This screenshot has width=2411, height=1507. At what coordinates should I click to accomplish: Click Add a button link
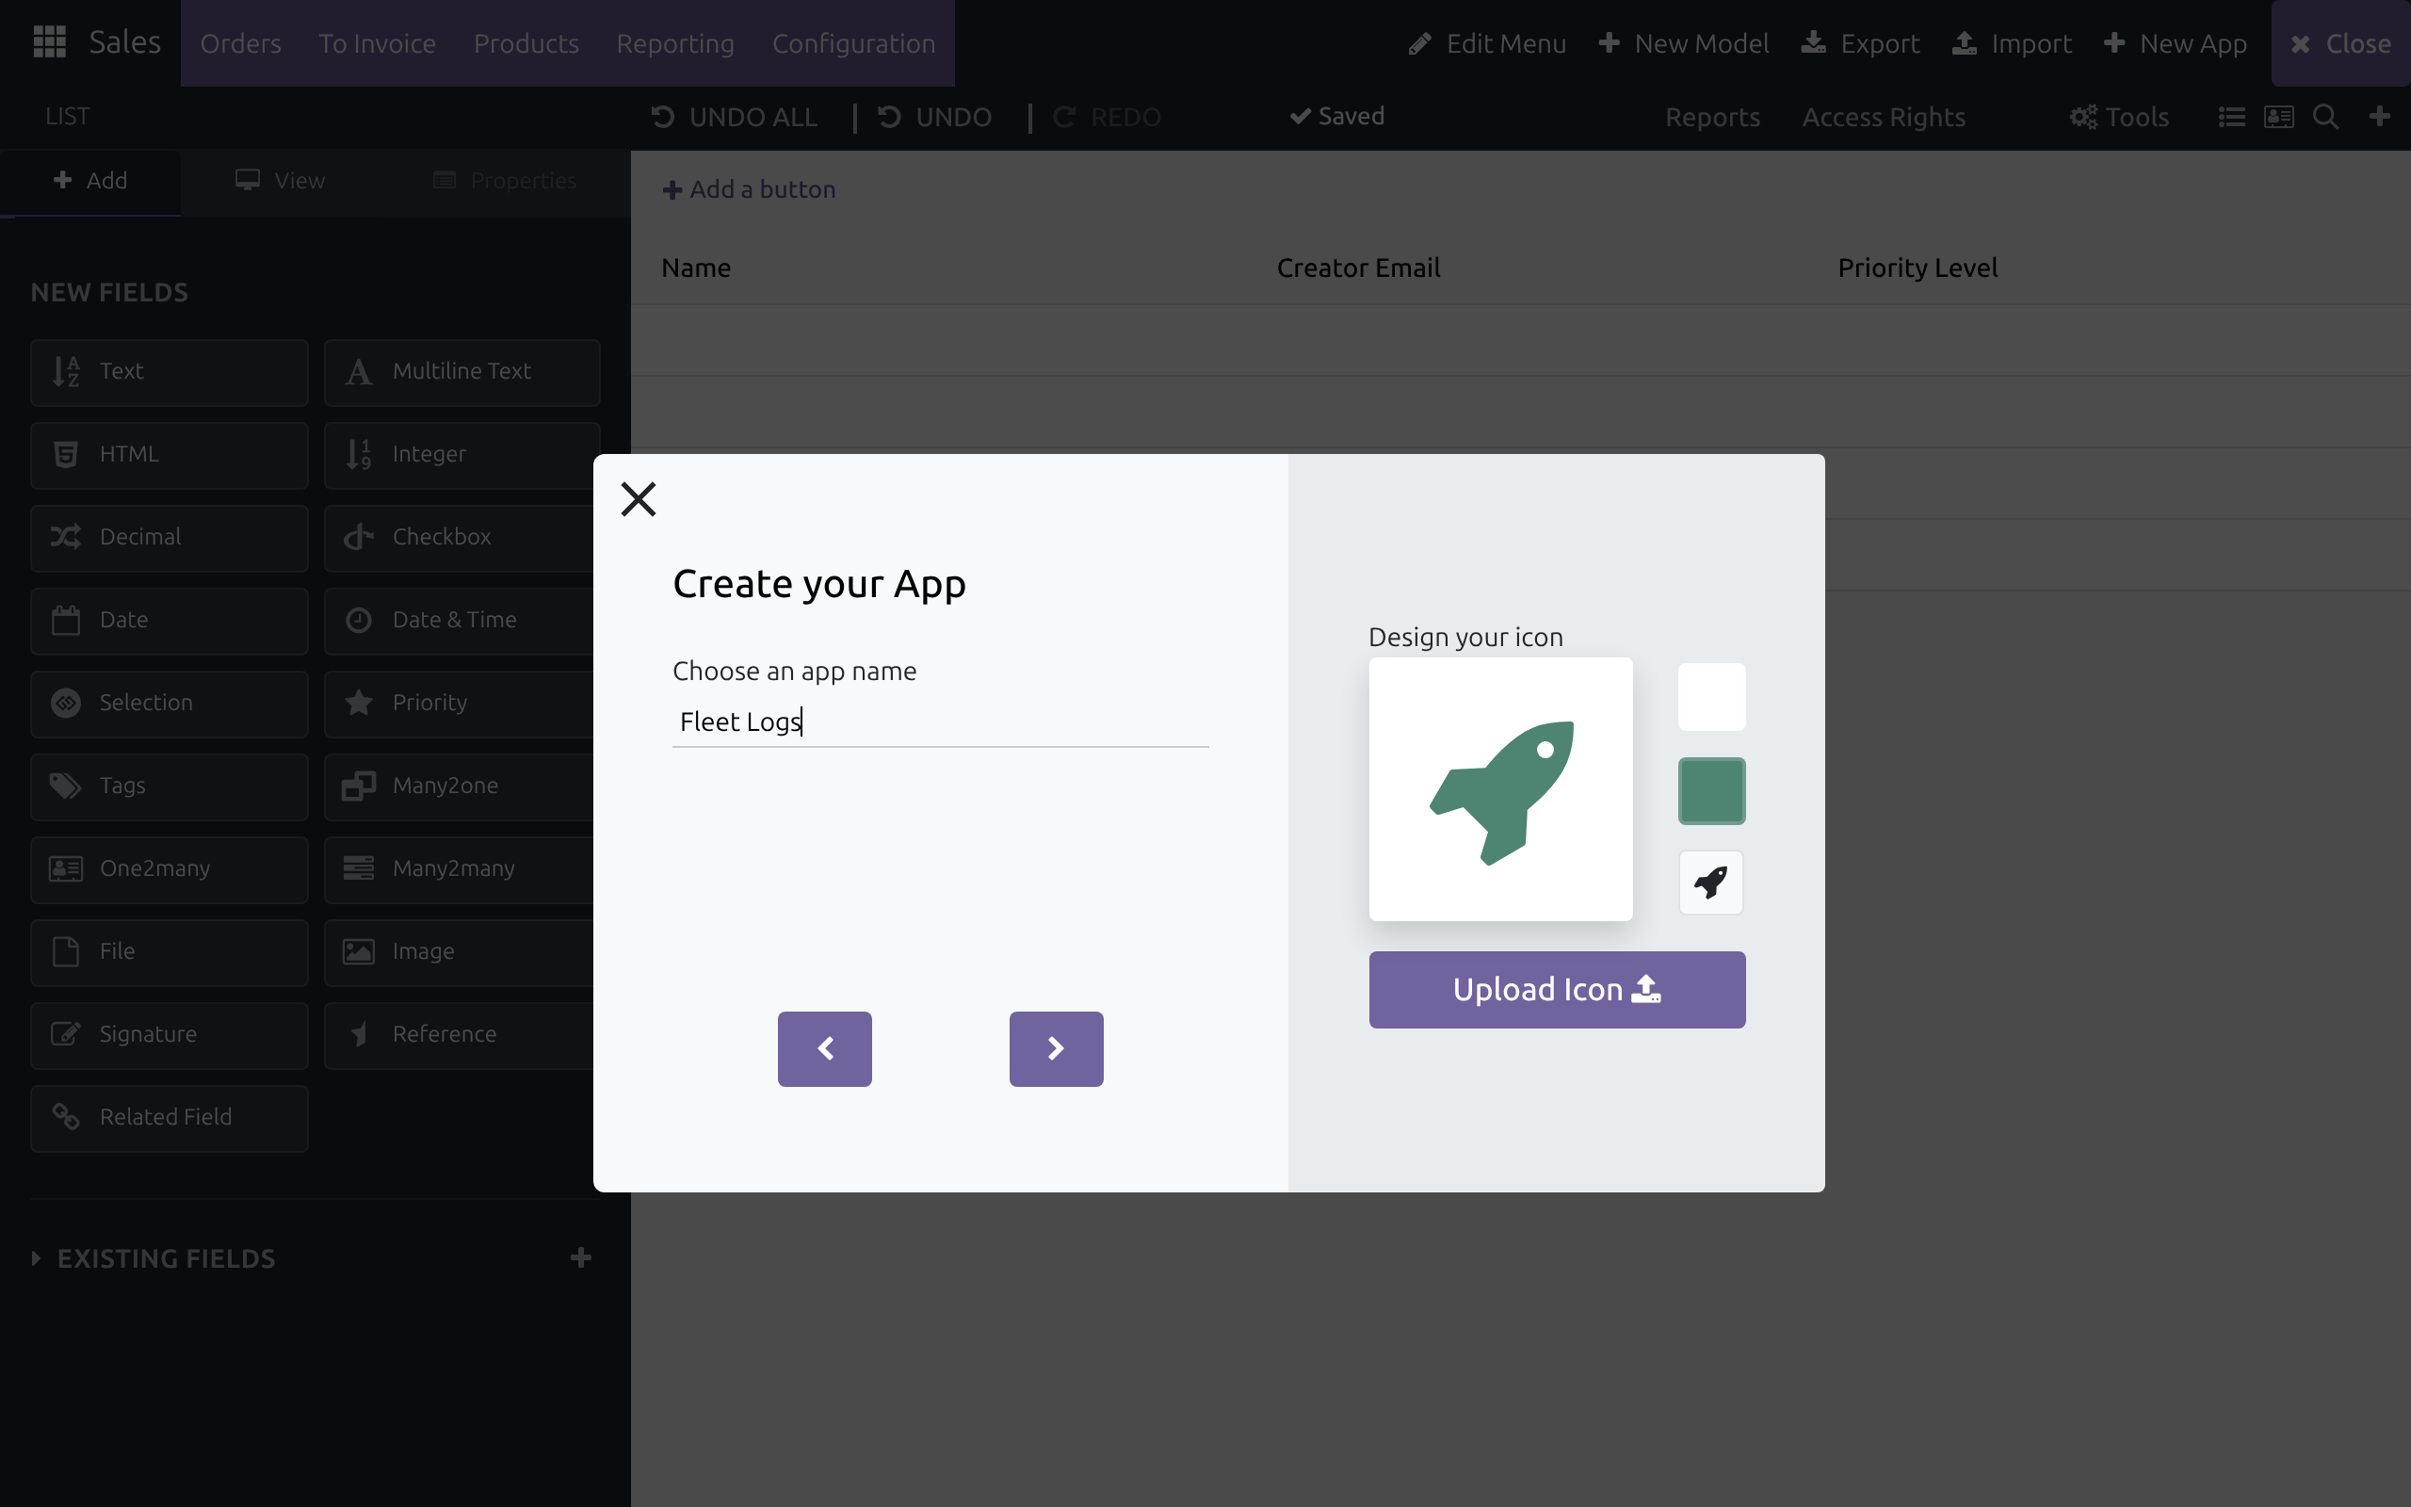pos(750,189)
